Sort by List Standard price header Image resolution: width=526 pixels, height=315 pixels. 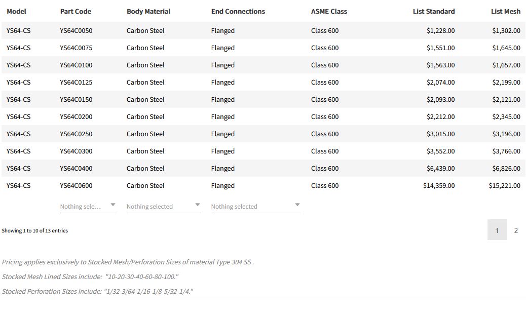[434, 11]
